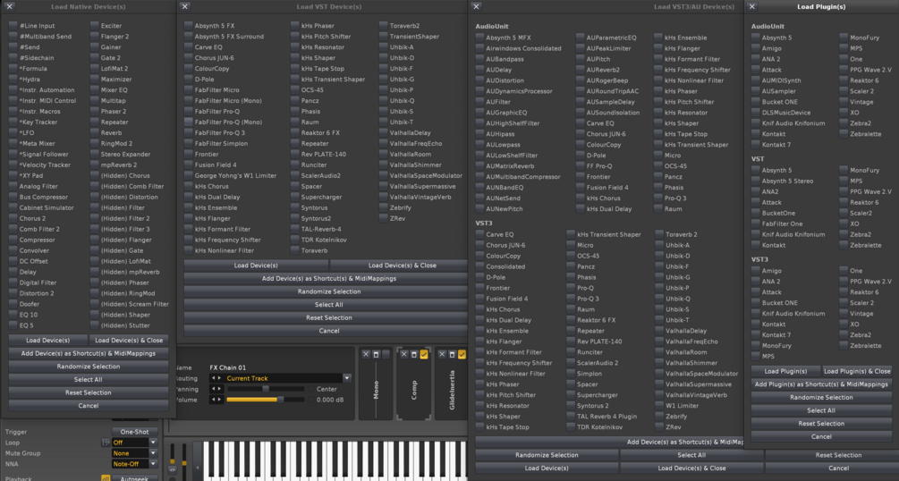This screenshot has width=899, height=481.
Task: Open the Loop Off dropdown
Action: pyautogui.click(x=153, y=443)
